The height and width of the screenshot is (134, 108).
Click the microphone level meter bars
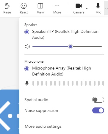pos(68,83)
